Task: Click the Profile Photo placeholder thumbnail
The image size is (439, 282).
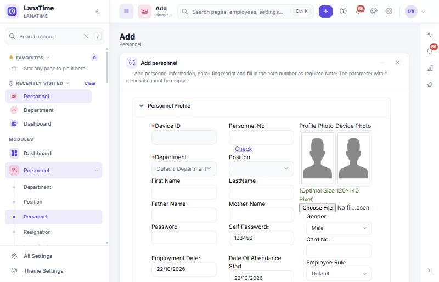Action: pyautogui.click(x=317, y=158)
